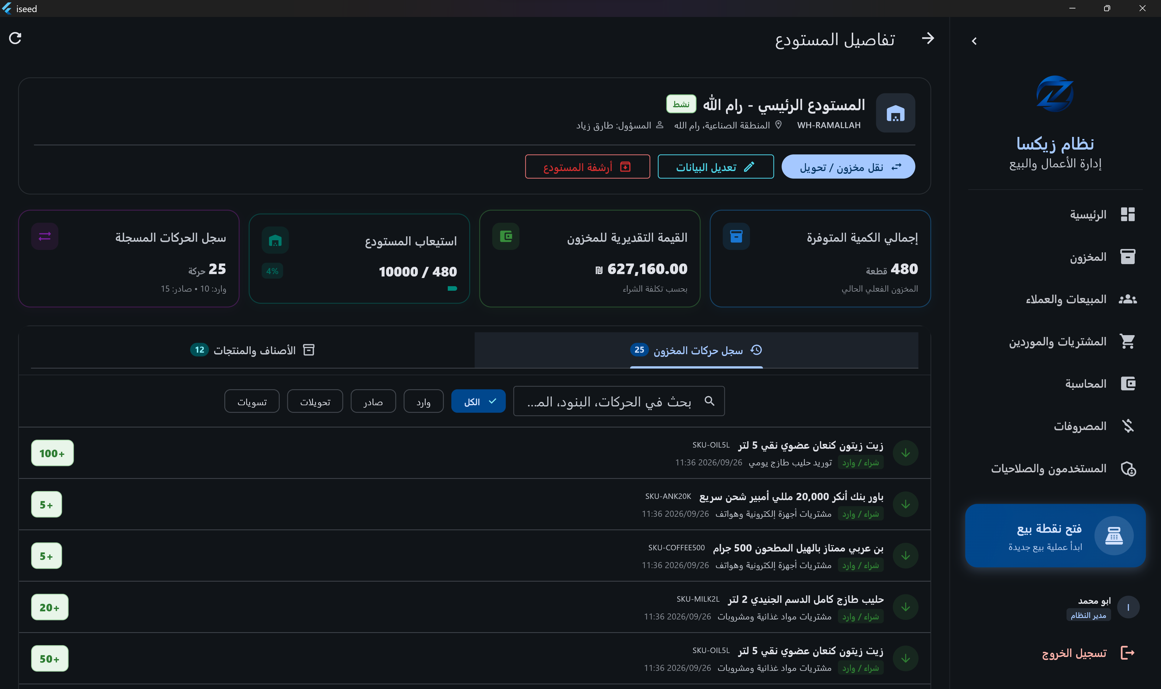The width and height of the screenshot is (1161, 689).
Task: Click the القيمة التقديرية للمخزون wallet icon
Action: (506, 236)
